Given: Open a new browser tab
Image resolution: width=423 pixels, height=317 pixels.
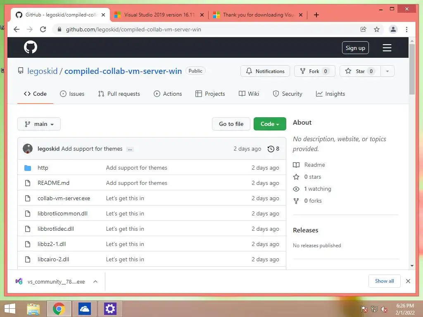Looking at the screenshot, I should click(316, 15).
